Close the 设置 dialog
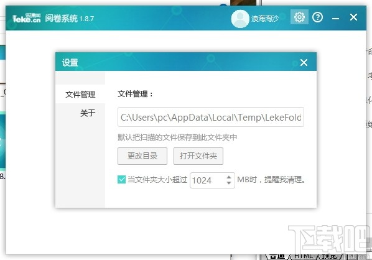The height and width of the screenshot is (260, 372). pos(304,63)
